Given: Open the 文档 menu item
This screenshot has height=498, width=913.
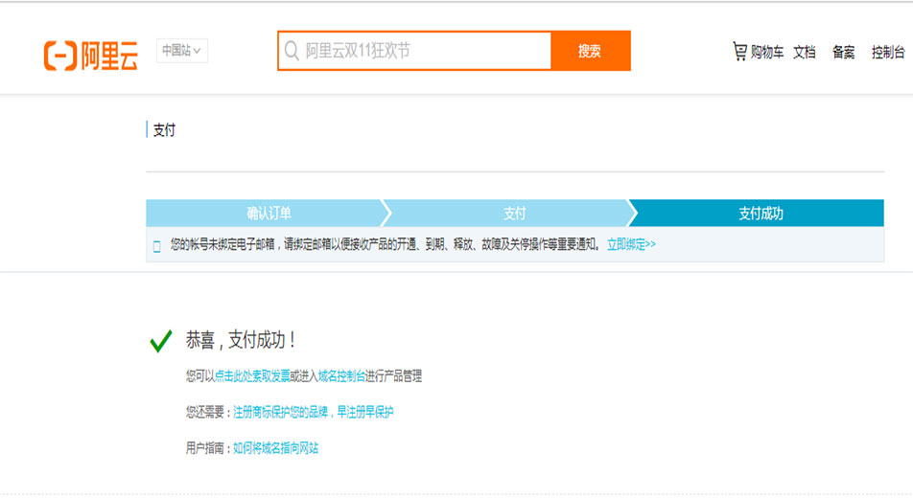Looking at the screenshot, I should tap(805, 52).
